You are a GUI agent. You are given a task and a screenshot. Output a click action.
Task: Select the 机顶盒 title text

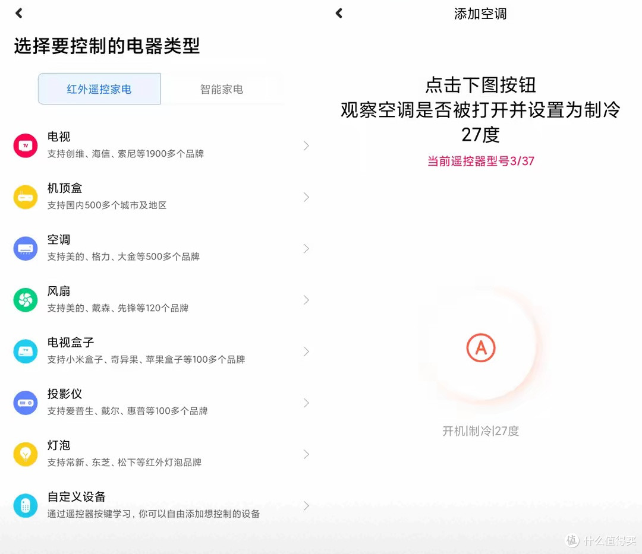point(65,188)
